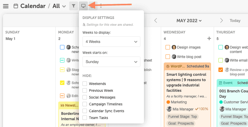Uncheck the completed Review blog post checkbox
The image size is (248, 127).
click(x=221, y=70)
